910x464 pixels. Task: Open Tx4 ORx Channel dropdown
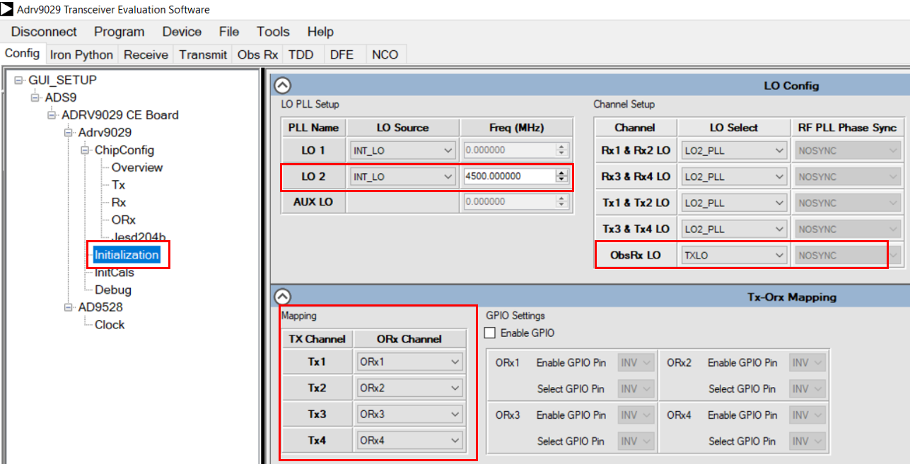click(409, 441)
